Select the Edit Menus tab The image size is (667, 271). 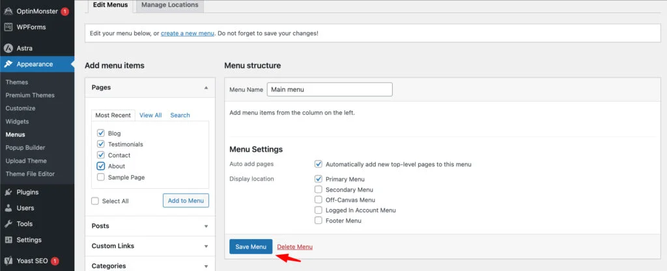click(x=110, y=5)
